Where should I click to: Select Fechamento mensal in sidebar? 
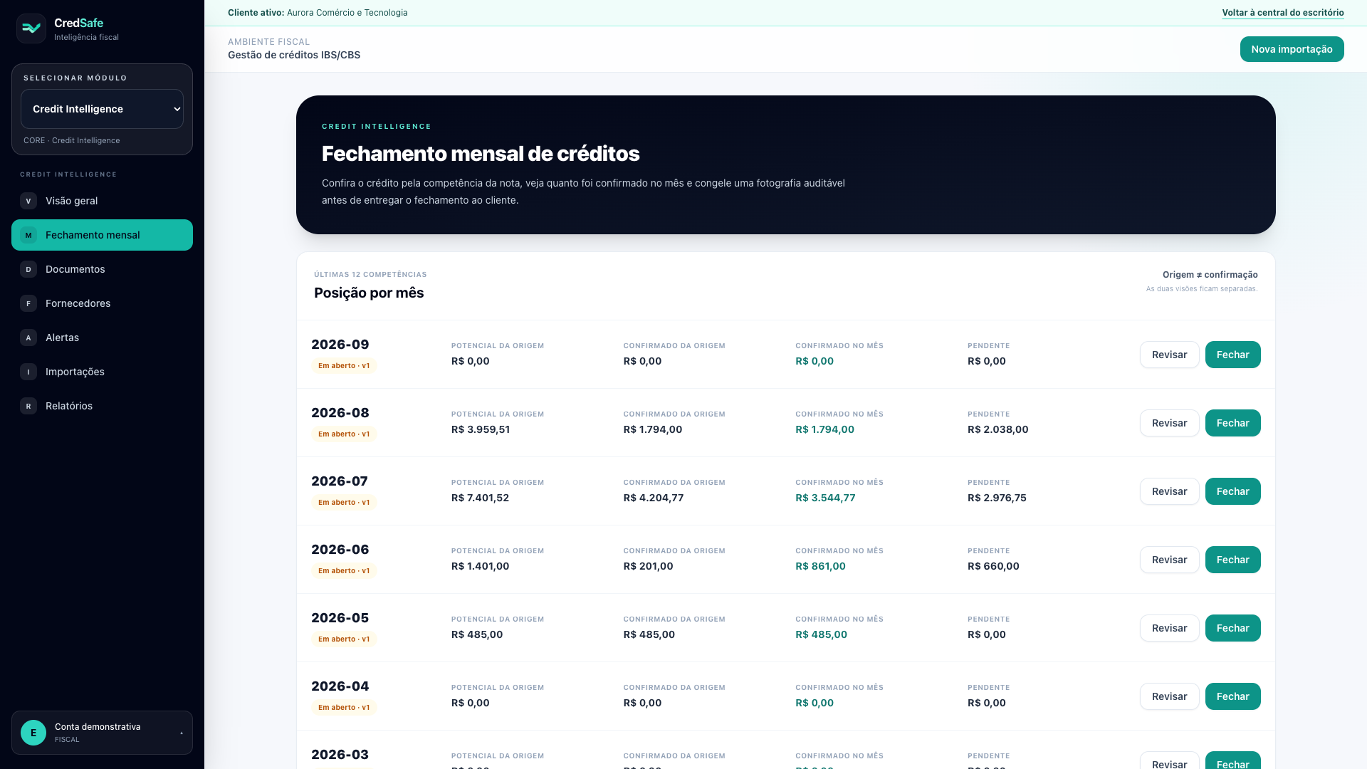coord(102,235)
